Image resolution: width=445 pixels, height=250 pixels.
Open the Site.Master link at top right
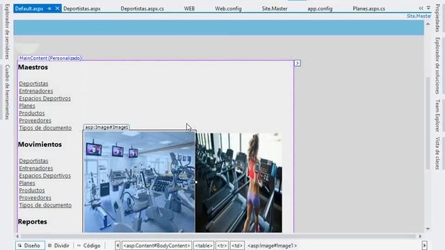[x=419, y=16]
